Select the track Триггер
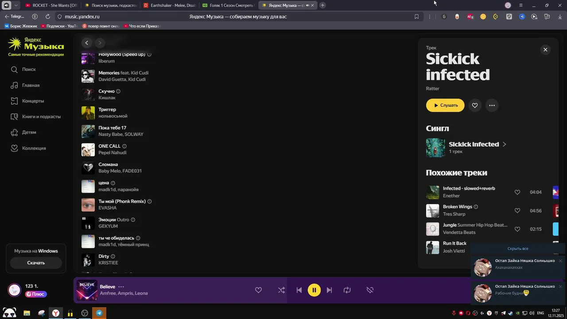 (107, 109)
